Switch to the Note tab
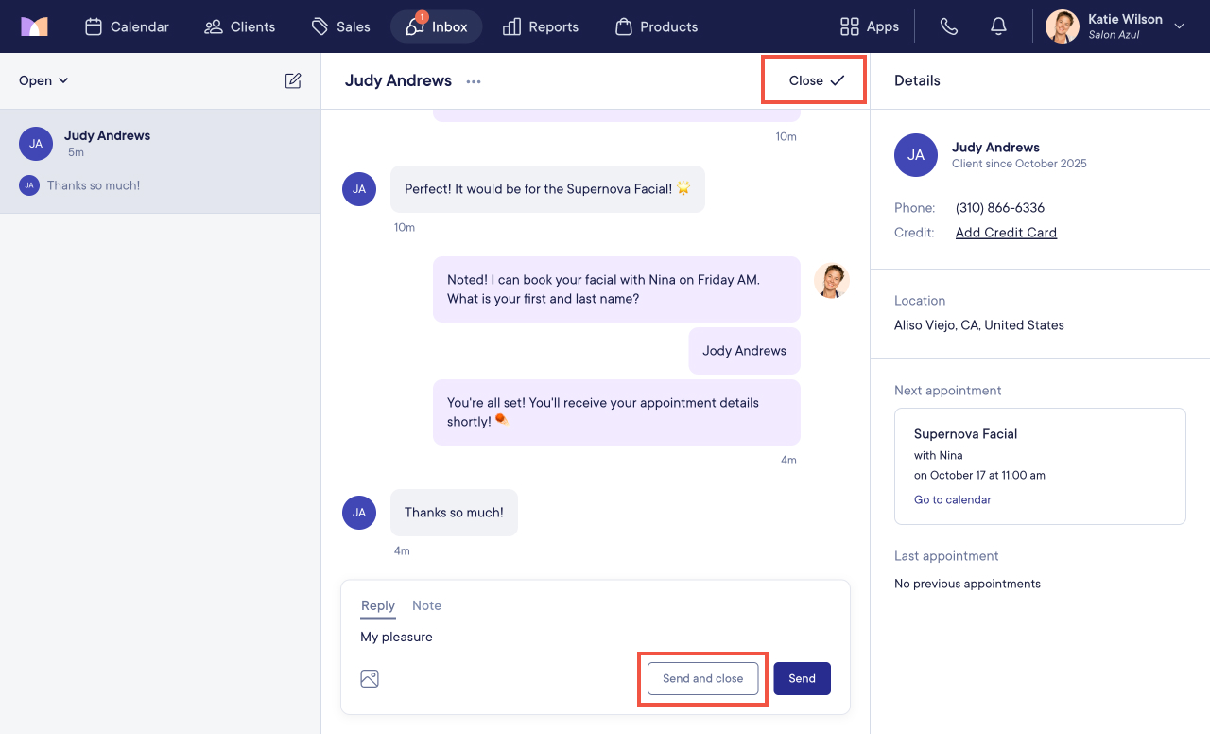Screen dimensions: 1210x734 (x=426, y=605)
